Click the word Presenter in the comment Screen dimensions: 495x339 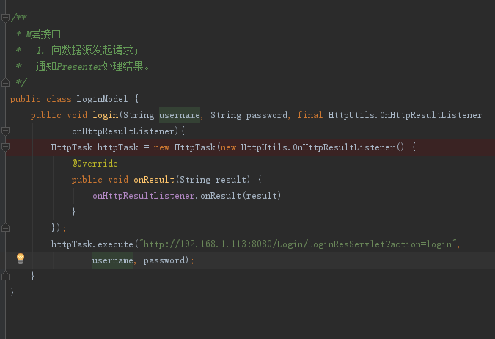[x=79, y=67]
